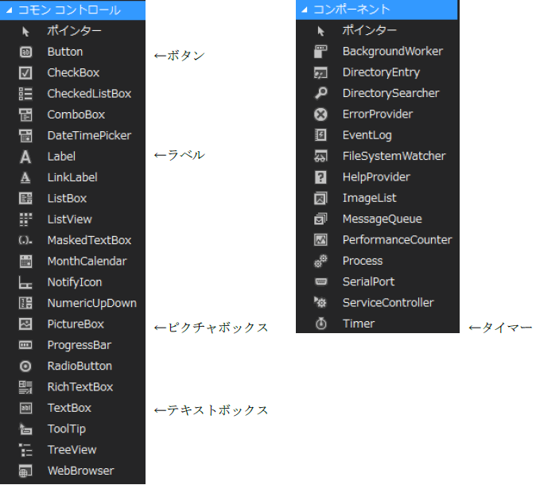
Task: Select ポインター in common controls list
Action: tap(74, 31)
